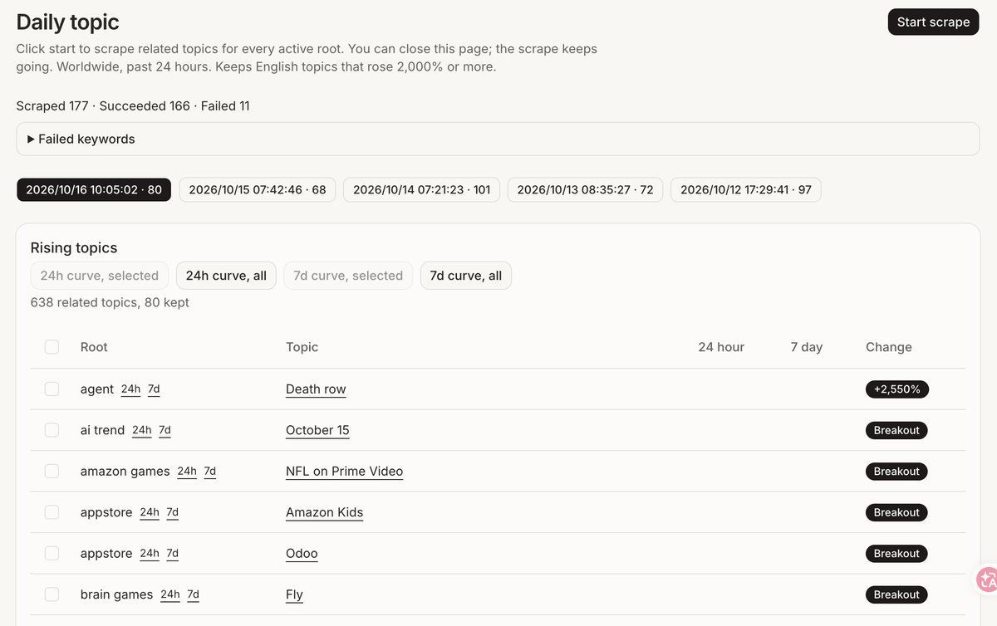This screenshot has height=626, width=997.
Task: Click the agent root name
Action: tap(97, 389)
